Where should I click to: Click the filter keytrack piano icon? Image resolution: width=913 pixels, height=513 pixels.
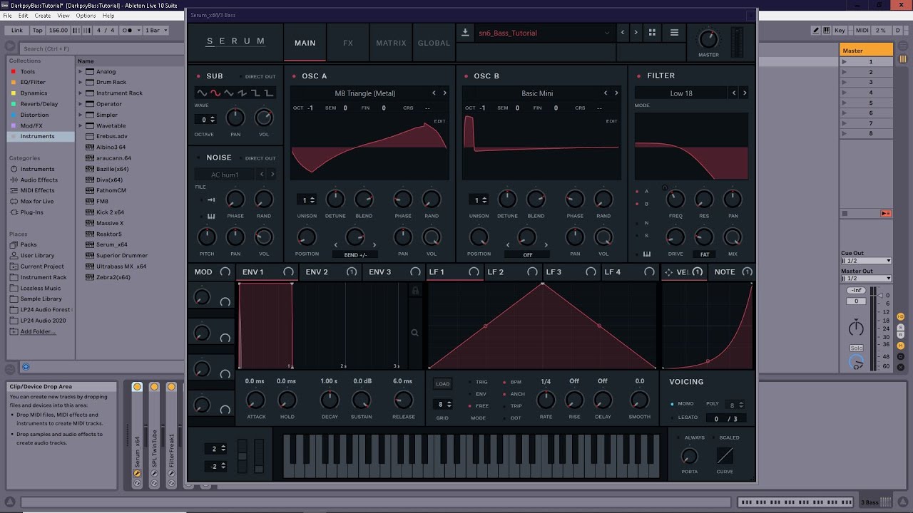coord(647,254)
